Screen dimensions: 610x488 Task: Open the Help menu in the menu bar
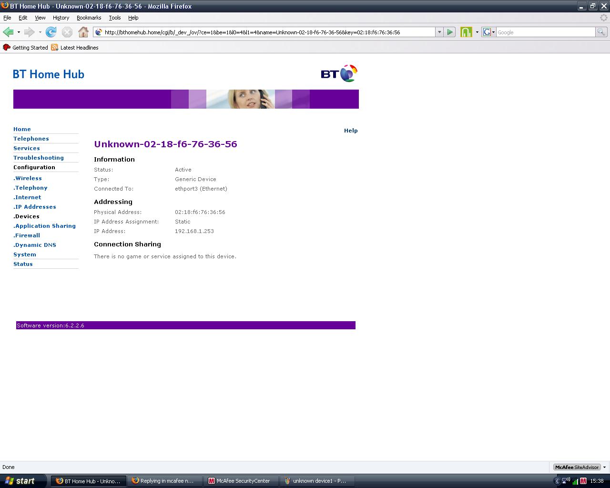tap(133, 18)
